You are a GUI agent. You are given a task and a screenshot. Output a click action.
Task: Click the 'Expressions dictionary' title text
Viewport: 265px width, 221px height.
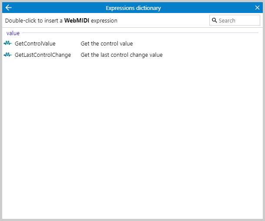coord(133,8)
